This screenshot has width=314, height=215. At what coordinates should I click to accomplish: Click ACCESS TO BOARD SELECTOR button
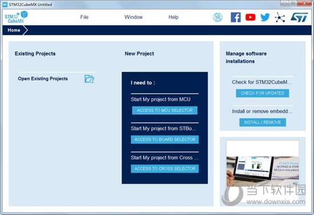(164, 140)
